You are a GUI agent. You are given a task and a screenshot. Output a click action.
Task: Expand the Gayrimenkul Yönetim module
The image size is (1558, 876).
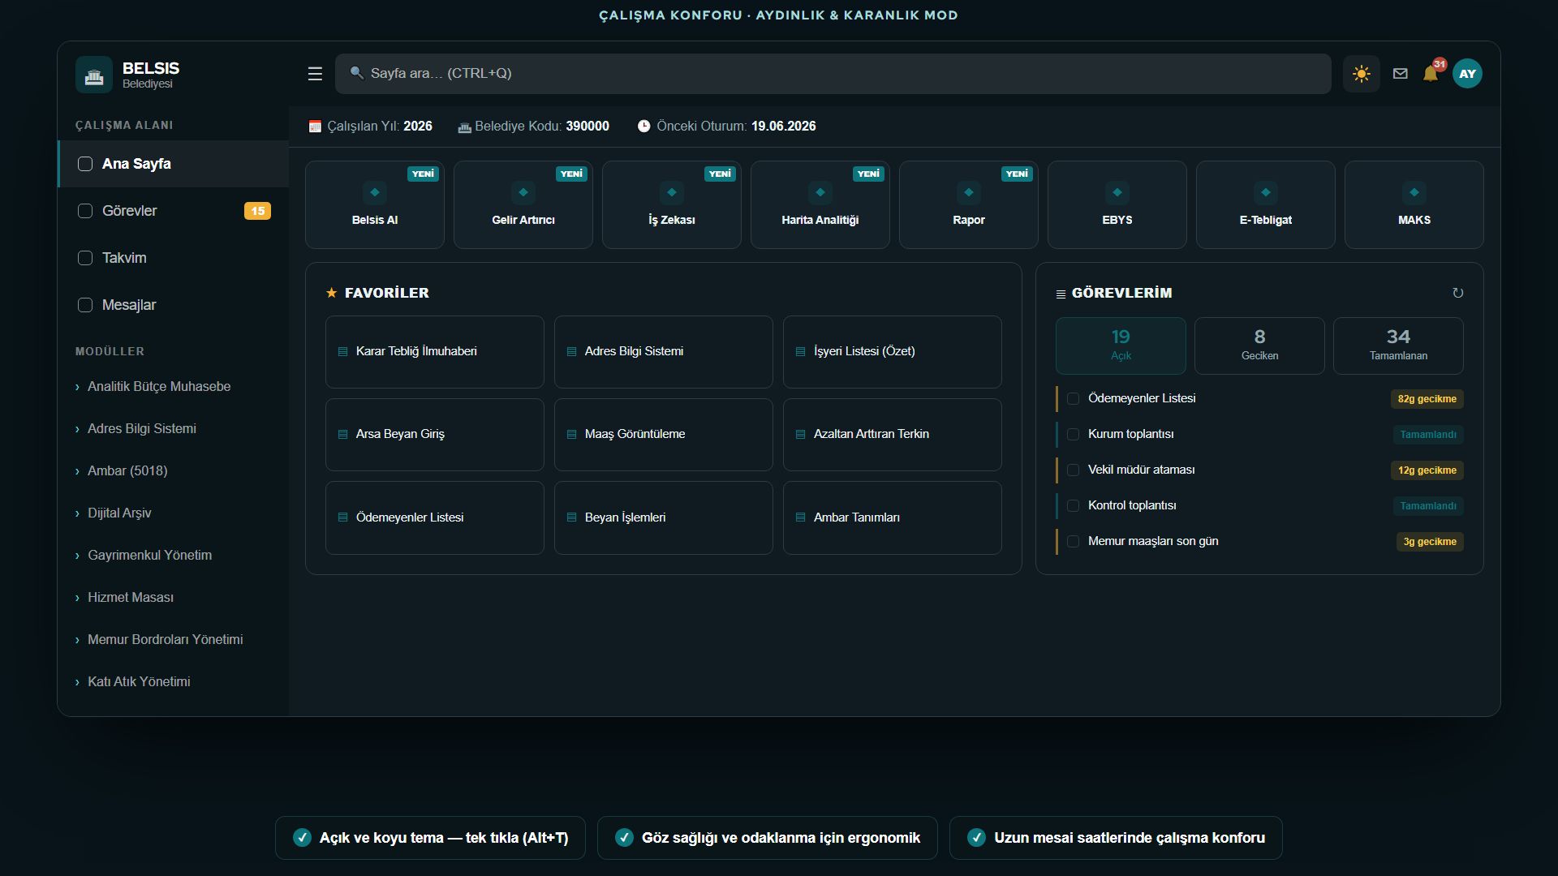(173, 556)
